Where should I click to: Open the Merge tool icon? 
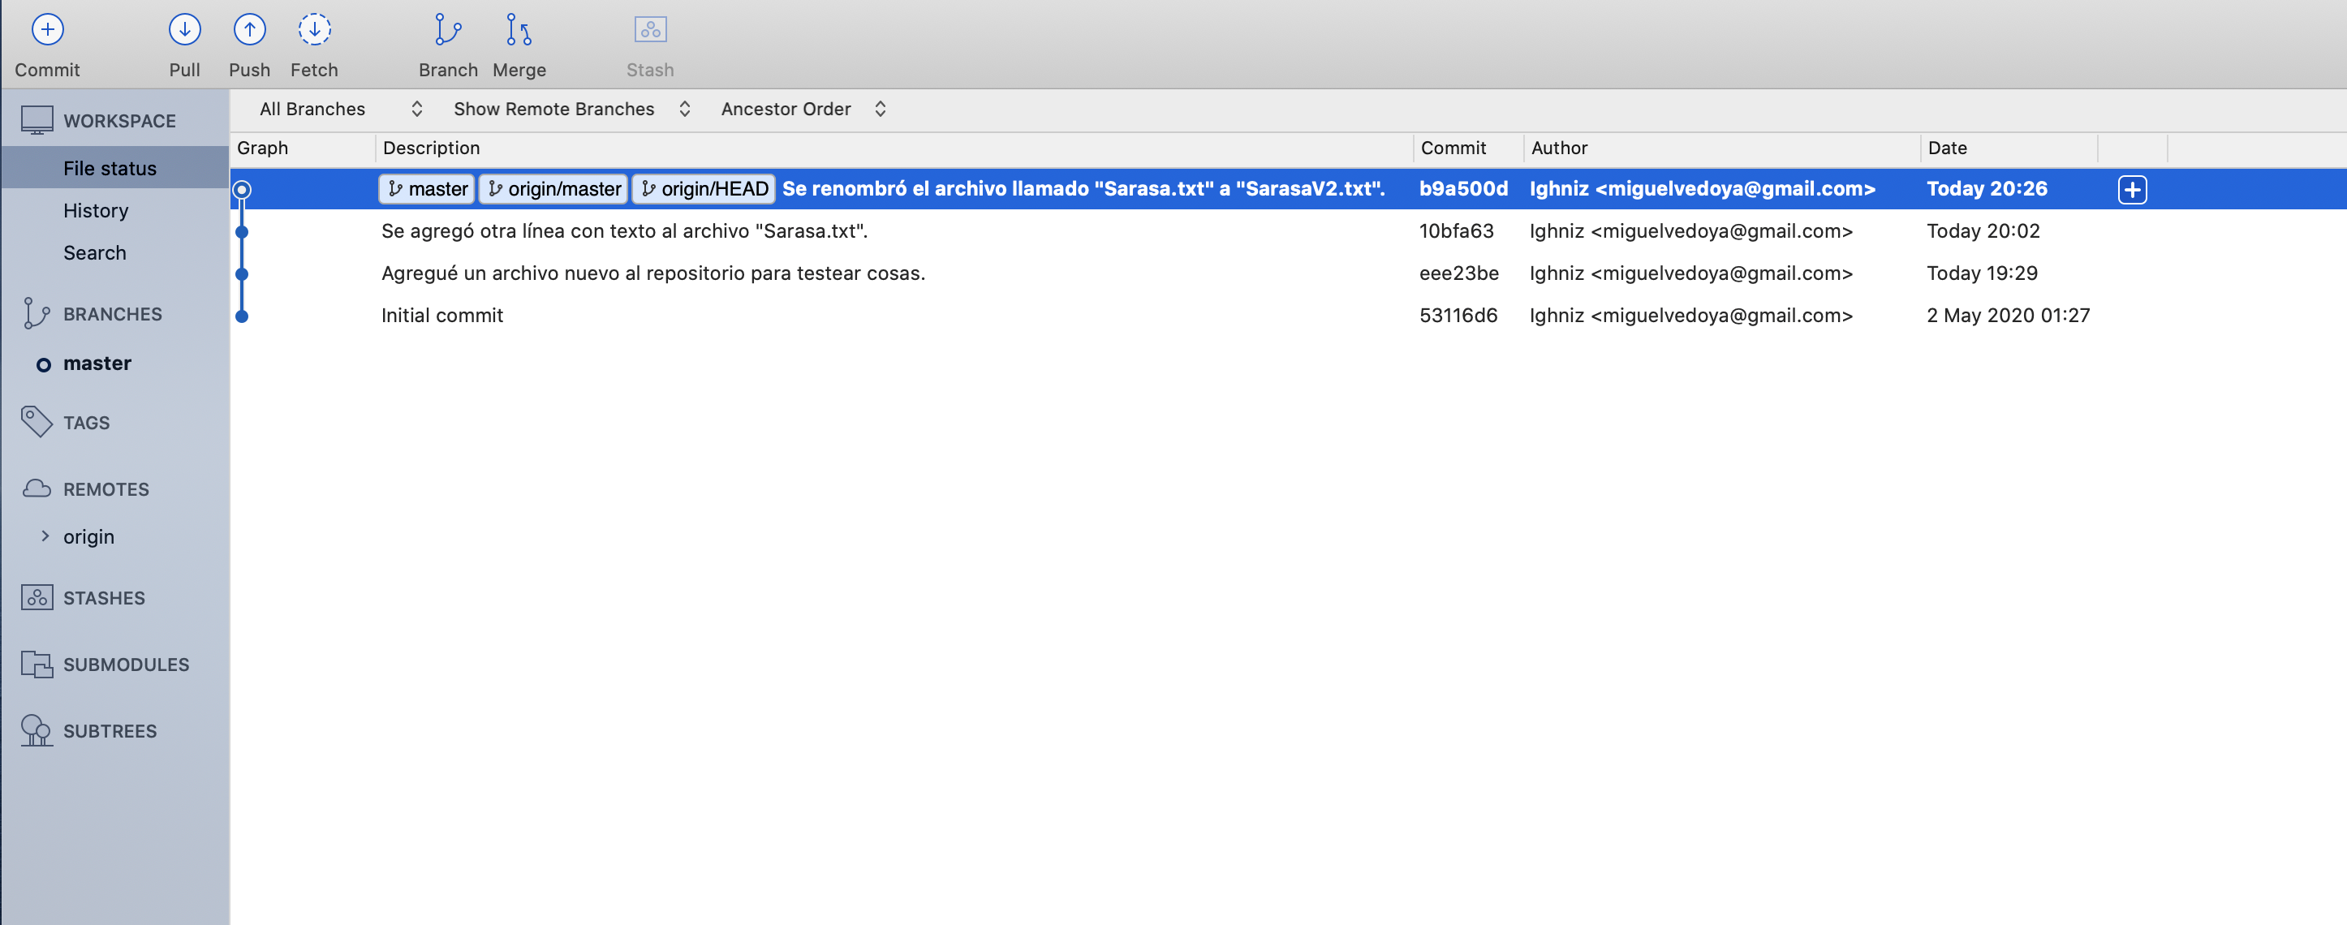(x=519, y=30)
